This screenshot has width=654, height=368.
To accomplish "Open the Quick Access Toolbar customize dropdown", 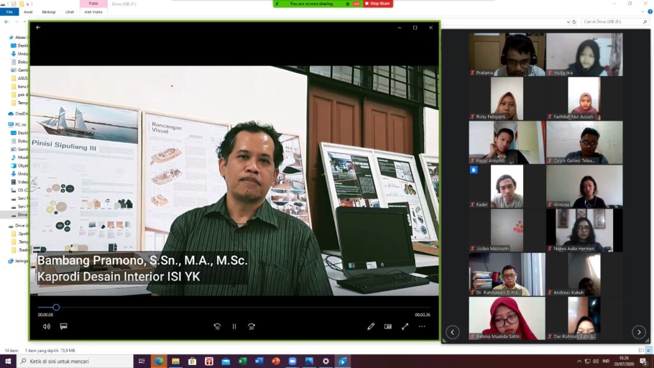I will coord(28,4).
